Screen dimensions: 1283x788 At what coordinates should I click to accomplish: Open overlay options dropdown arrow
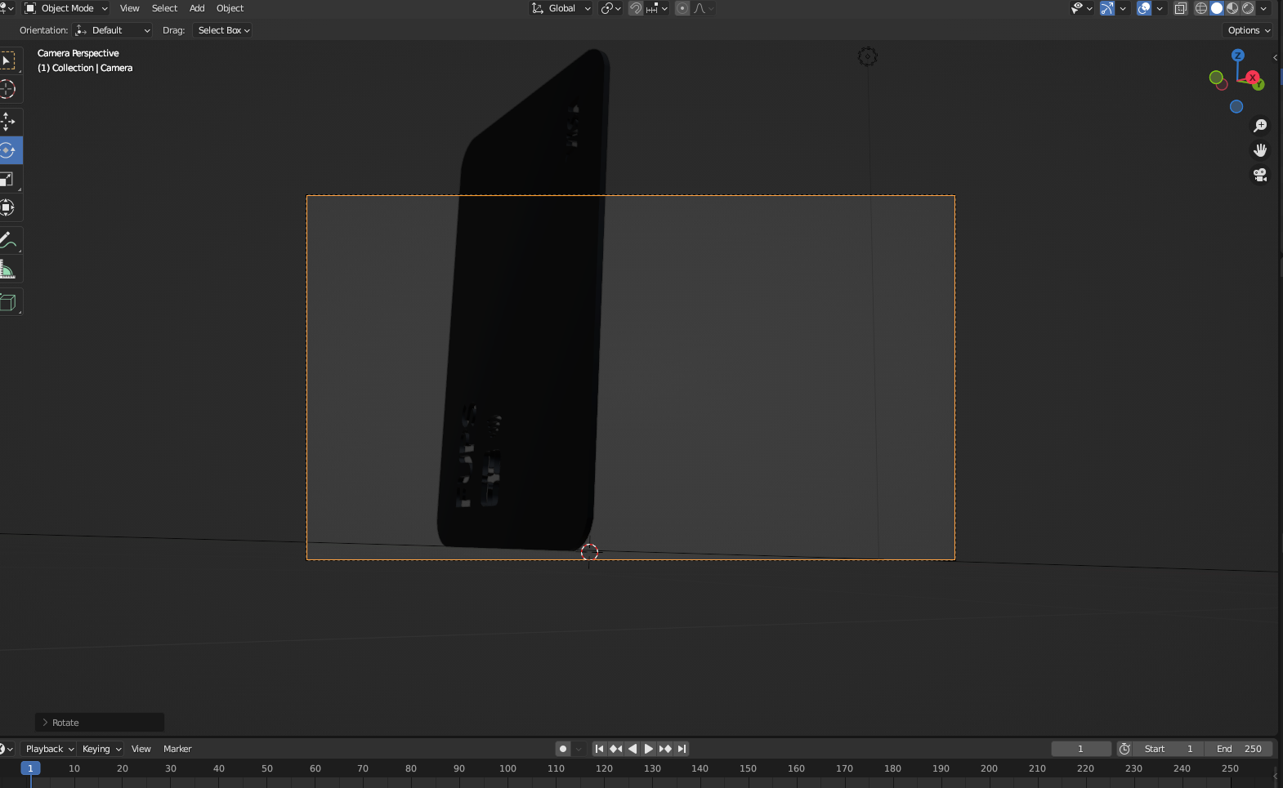point(1160,8)
